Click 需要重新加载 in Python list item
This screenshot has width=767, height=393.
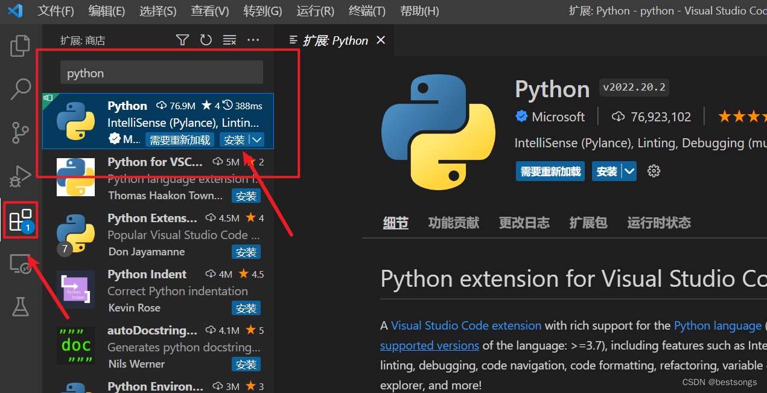[180, 140]
